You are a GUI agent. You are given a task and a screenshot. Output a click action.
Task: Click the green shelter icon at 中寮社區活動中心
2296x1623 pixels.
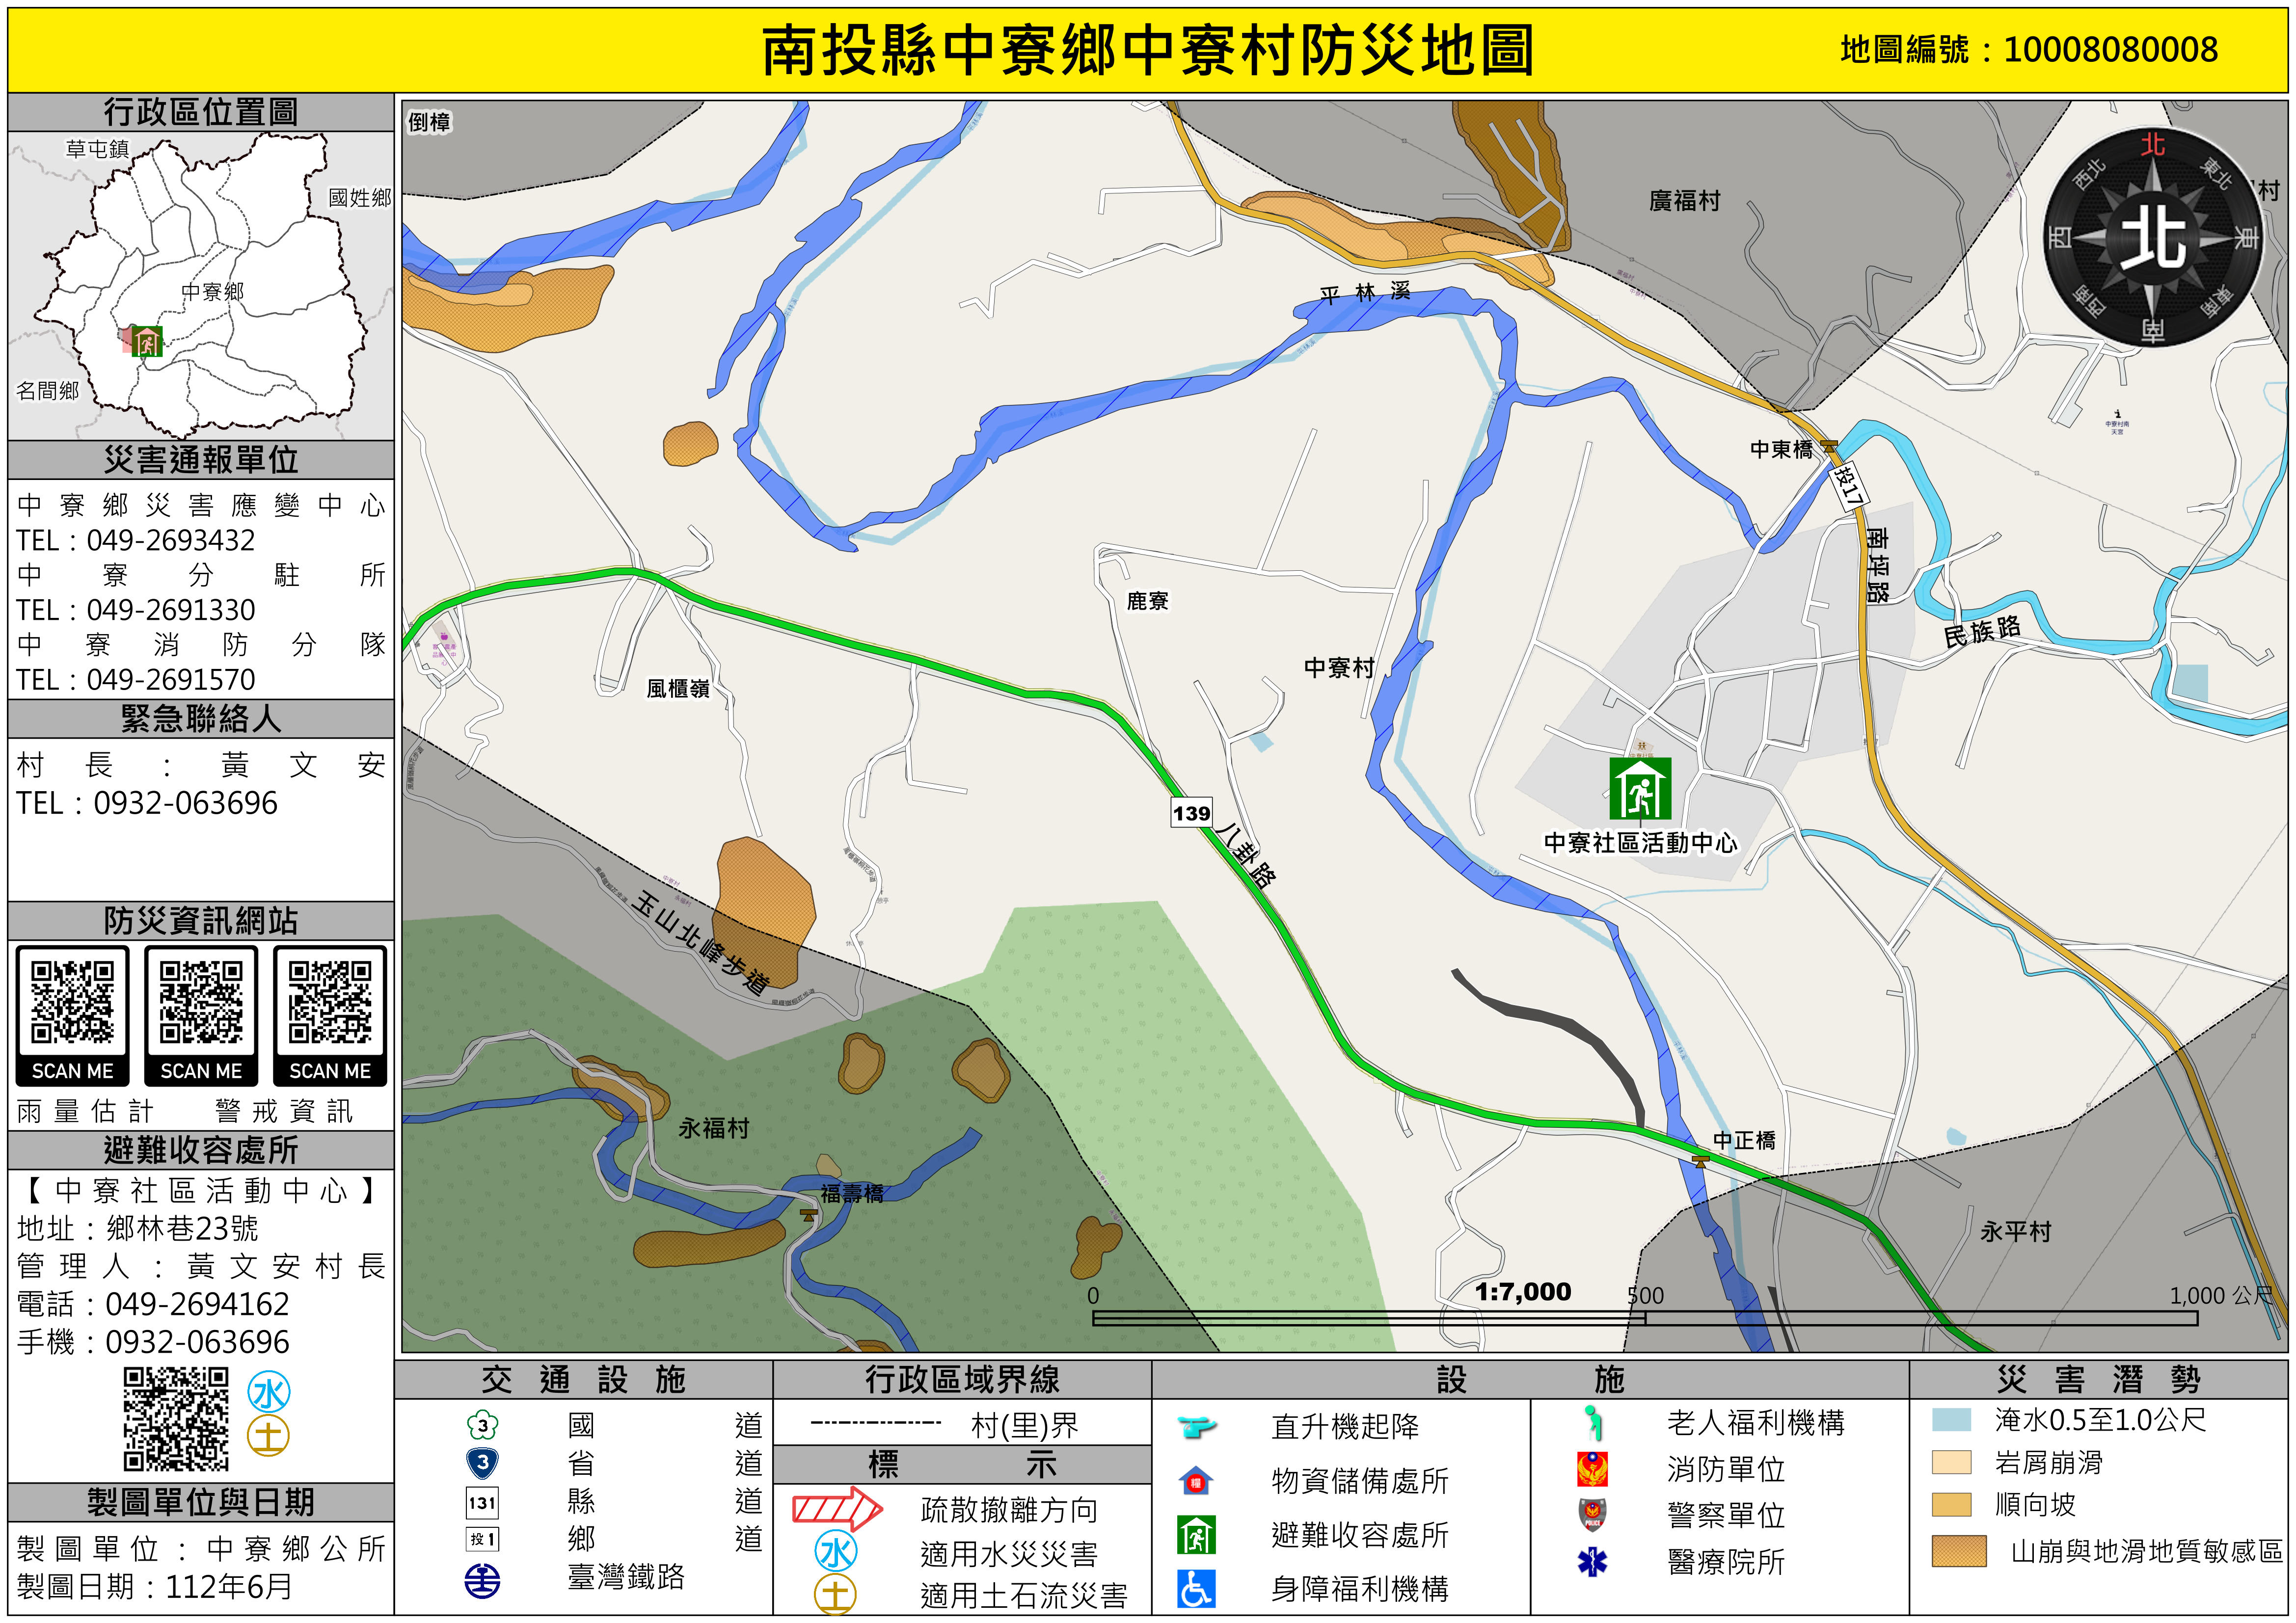(x=1640, y=789)
